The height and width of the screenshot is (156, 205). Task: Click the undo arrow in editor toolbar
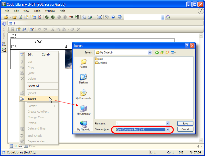[x=39, y=29]
